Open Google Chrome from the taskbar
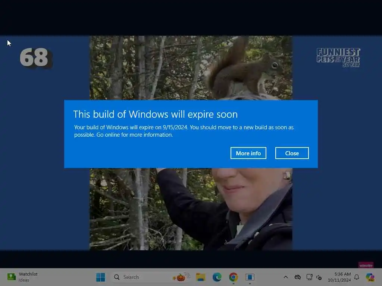The width and height of the screenshot is (382, 286). click(x=234, y=277)
